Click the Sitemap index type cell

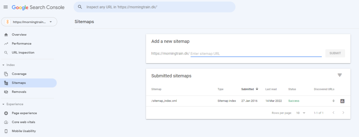(227, 101)
